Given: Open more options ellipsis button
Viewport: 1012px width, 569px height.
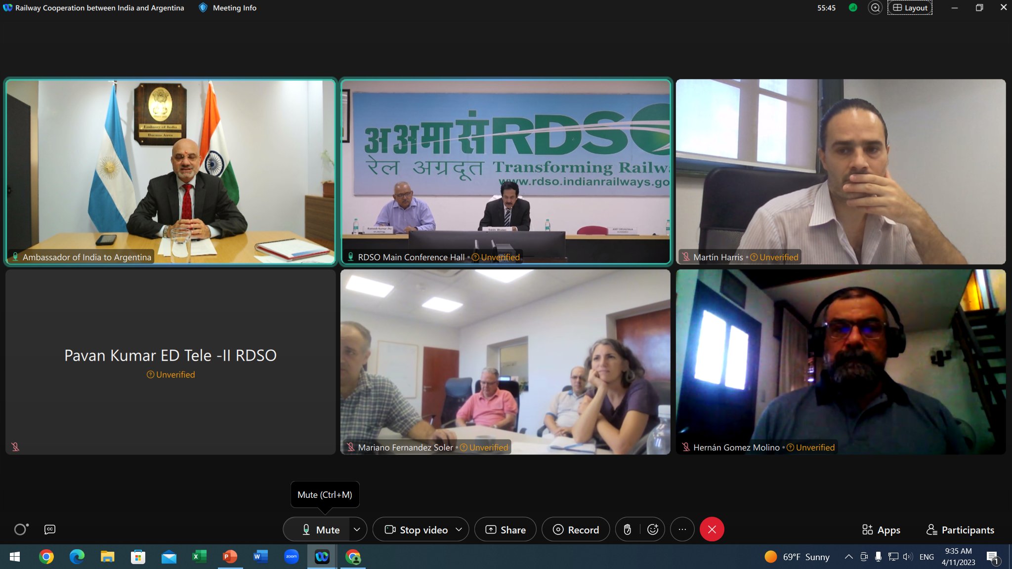Looking at the screenshot, I should [x=682, y=529].
